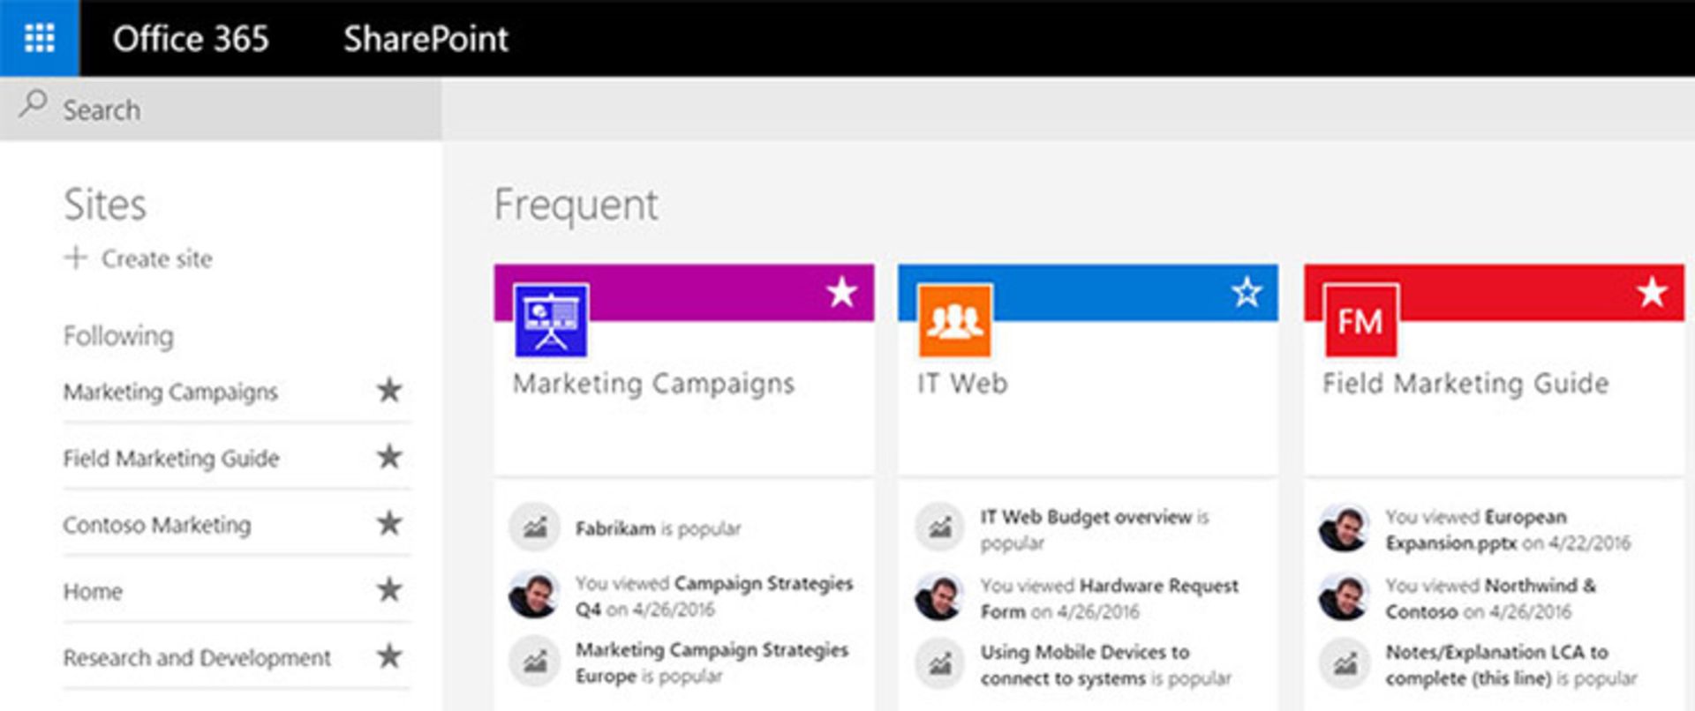Toggle star for Research and Development

(389, 655)
